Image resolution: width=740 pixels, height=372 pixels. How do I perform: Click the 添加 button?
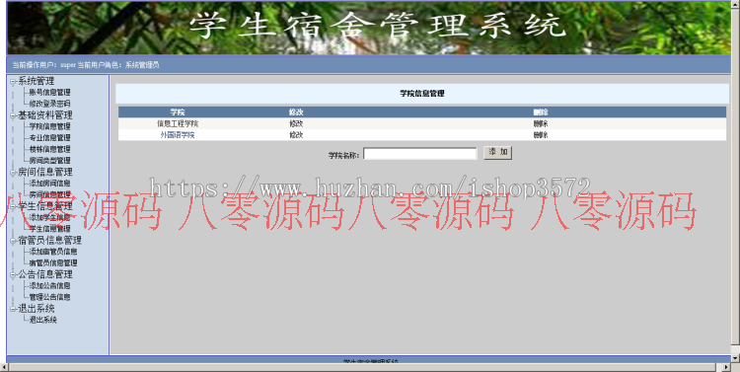[x=498, y=153]
